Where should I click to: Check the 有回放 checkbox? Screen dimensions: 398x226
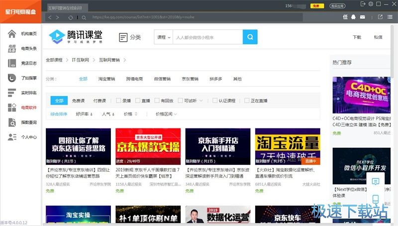click(157, 101)
